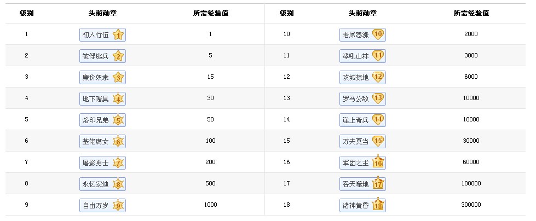Click the 300000 experience value cell

[x=471, y=205]
